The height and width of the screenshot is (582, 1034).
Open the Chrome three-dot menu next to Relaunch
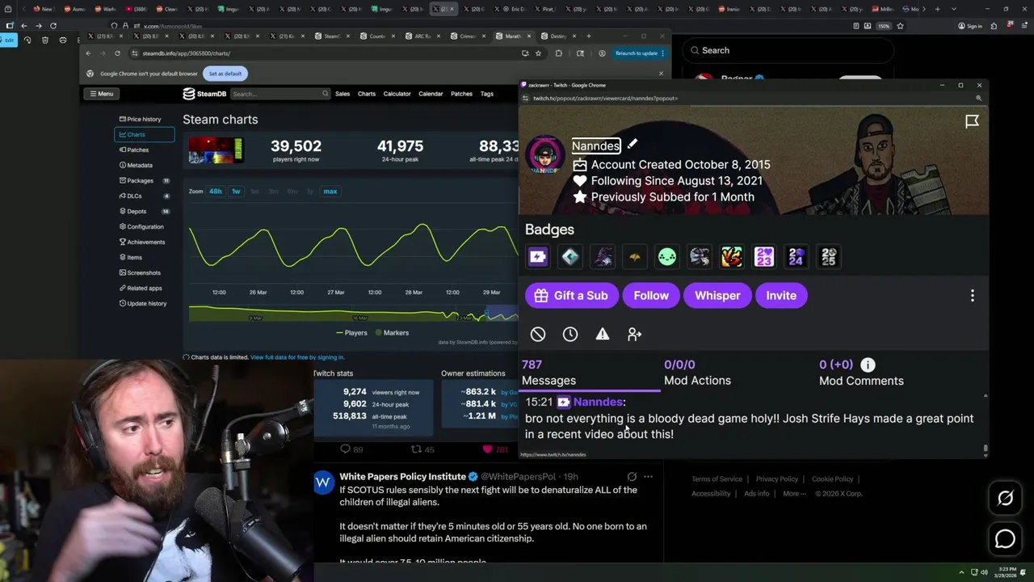(662, 53)
